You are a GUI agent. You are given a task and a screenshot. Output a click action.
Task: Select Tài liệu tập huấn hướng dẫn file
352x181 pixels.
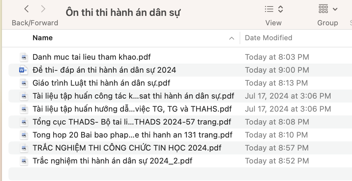click(x=132, y=109)
